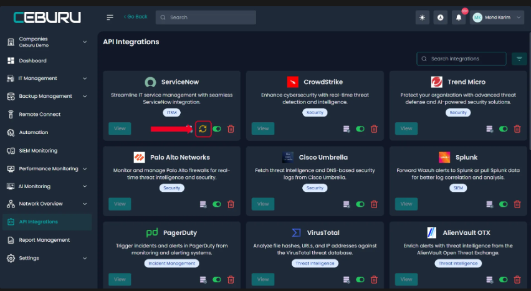The image size is (531, 291).
Task: Open notifications bell
Action: click(x=459, y=17)
